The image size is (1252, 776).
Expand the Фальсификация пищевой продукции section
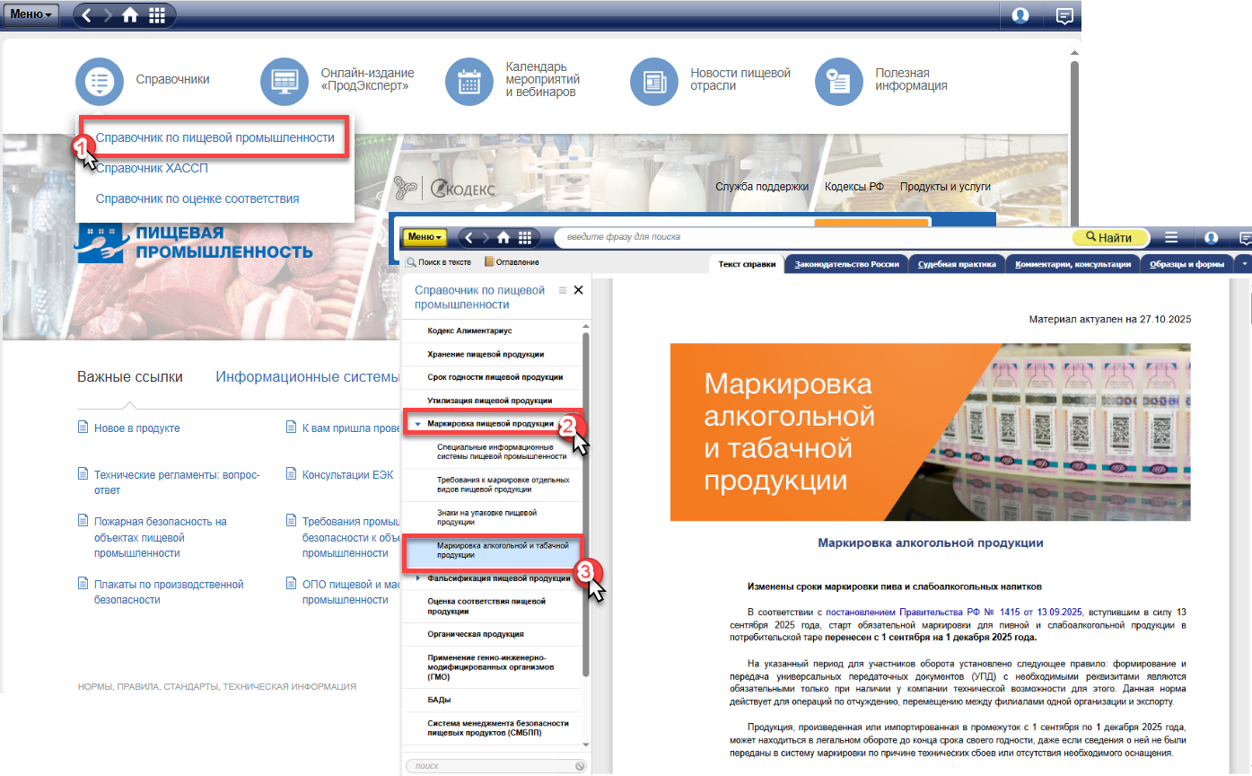(x=418, y=579)
